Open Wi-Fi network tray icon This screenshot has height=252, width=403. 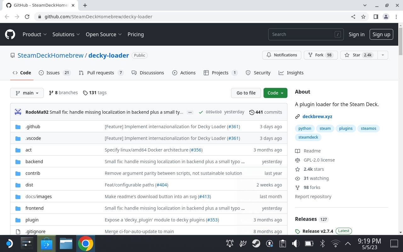coord(335,243)
